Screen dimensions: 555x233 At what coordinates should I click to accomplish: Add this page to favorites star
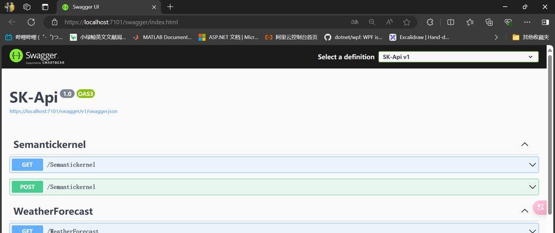407,22
